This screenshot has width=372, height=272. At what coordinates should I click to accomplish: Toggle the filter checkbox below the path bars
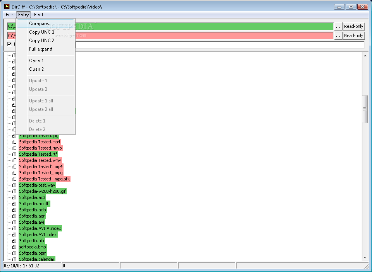coord(10,44)
